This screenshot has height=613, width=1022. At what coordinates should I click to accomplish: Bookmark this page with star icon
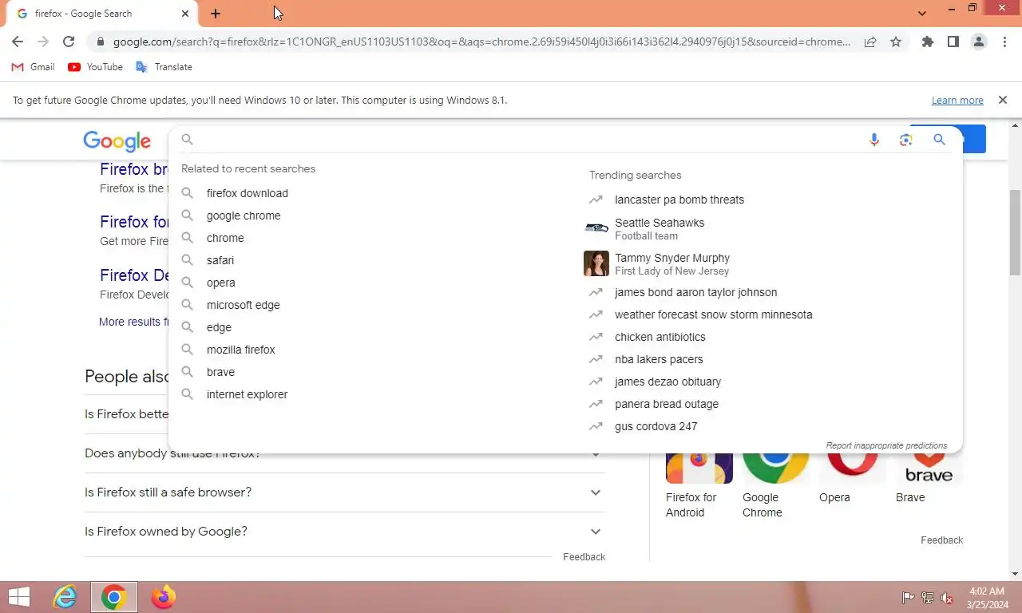tap(896, 42)
